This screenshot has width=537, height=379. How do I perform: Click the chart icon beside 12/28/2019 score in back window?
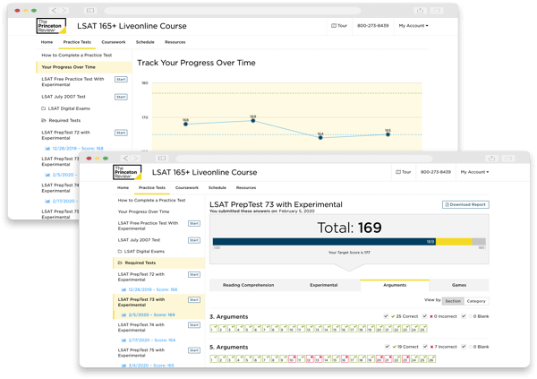point(47,148)
